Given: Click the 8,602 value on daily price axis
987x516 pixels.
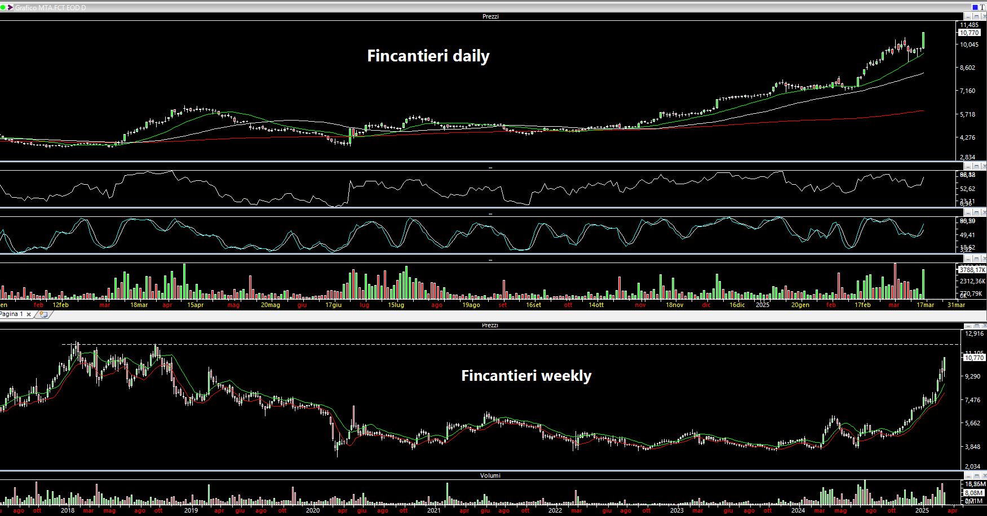Looking at the screenshot, I should 967,68.
